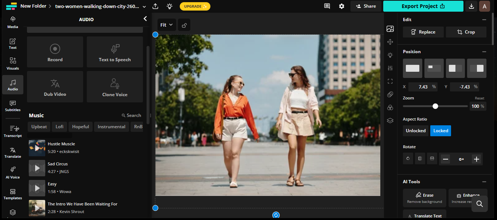Open the adjustments sliders panel on the right toolbar
The height and width of the screenshot is (220, 497).
click(390, 68)
